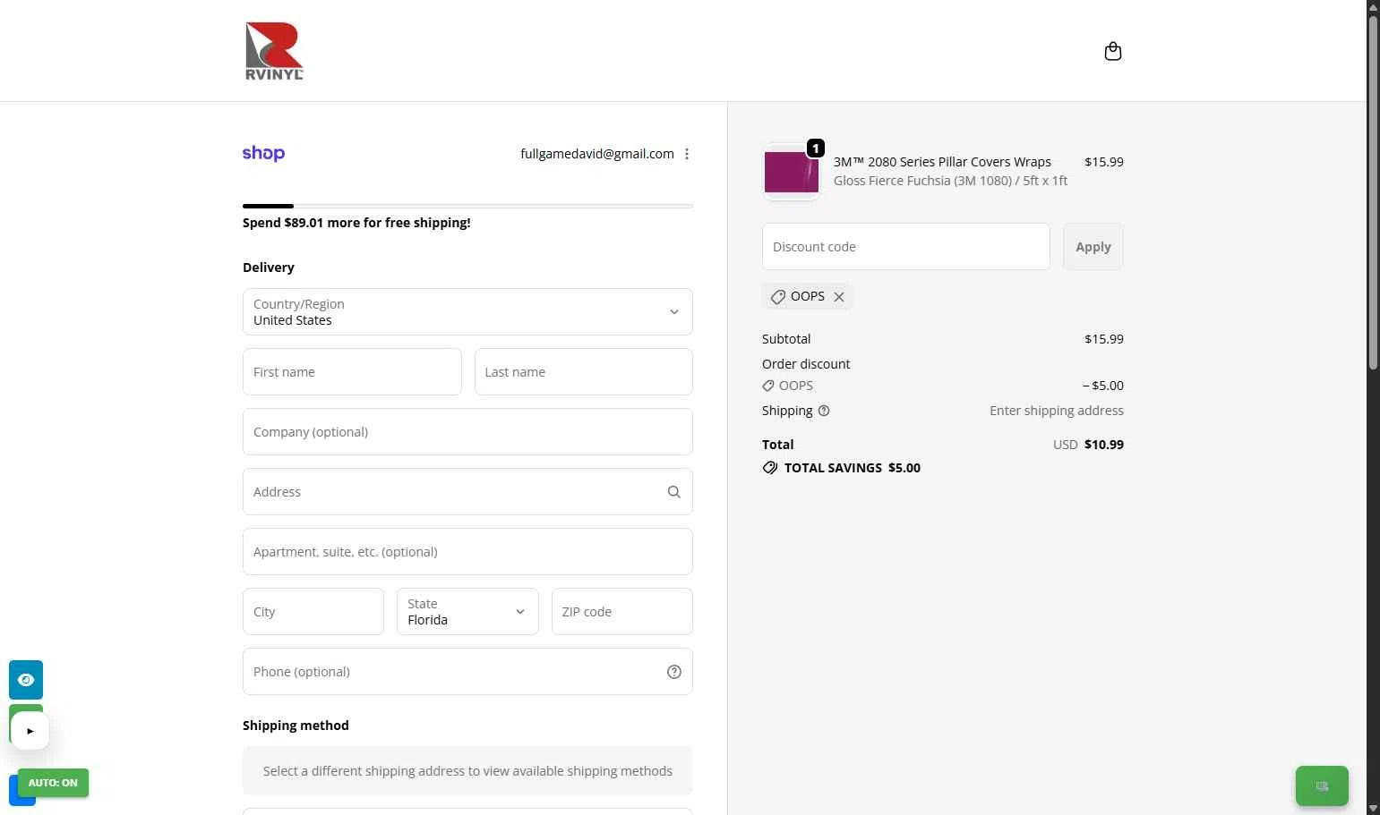
Task: Click the address search magnifier icon
Action: click(674, 492)
